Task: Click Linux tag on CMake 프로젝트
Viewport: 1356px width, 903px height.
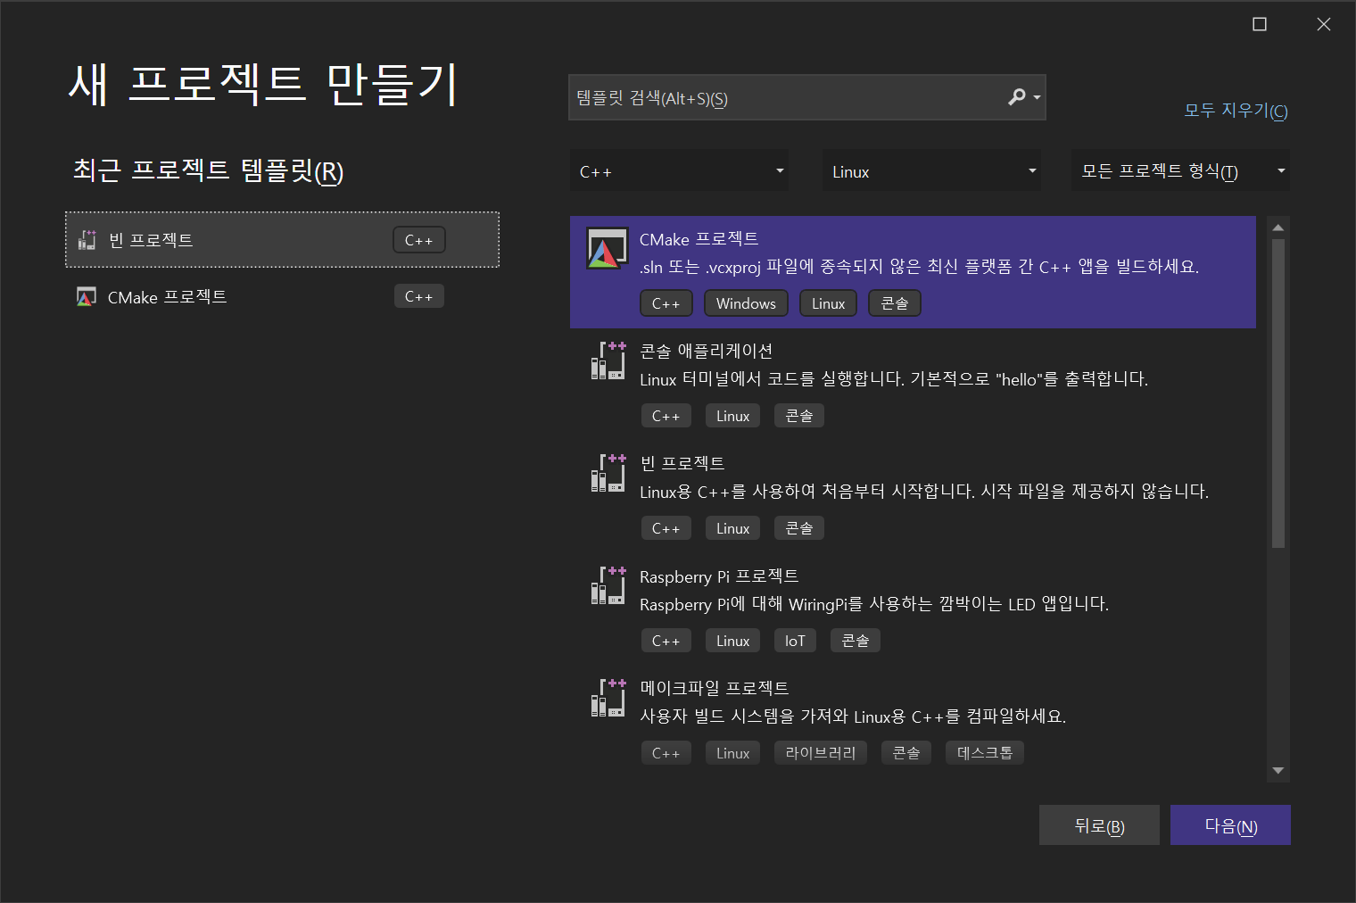Action: [x=828, y=303]
